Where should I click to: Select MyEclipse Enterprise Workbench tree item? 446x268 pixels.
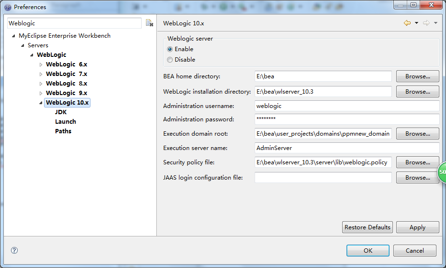pyautogui.click(x=65, y=35)
